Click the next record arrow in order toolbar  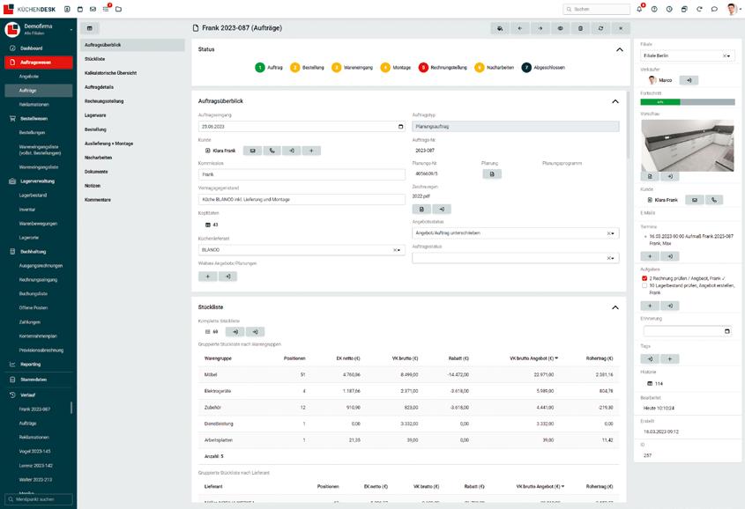tap(540, 28)
